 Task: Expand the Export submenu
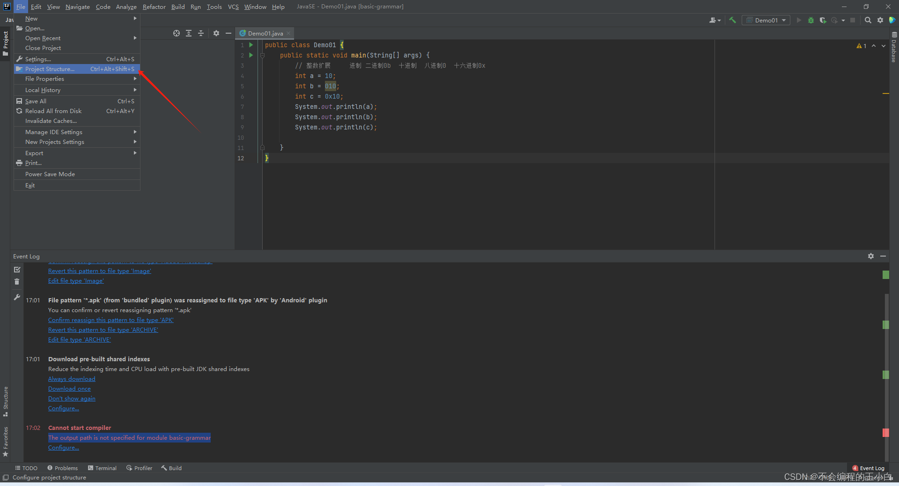coord(77,153)
